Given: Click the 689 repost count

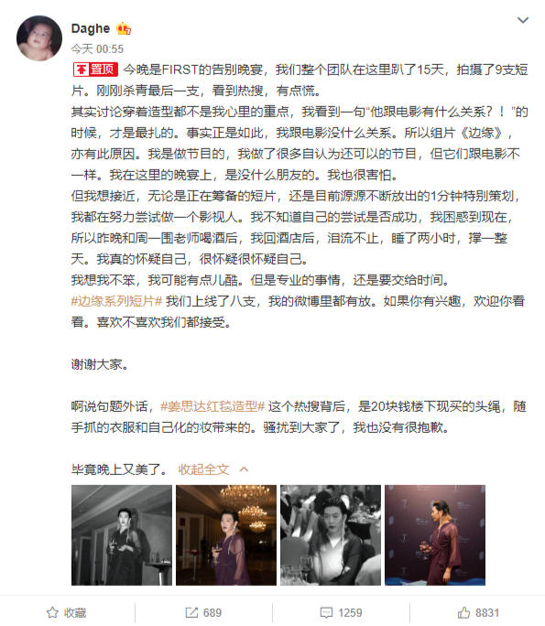Looking at the screenshot, I should click(x=213, y=612).
